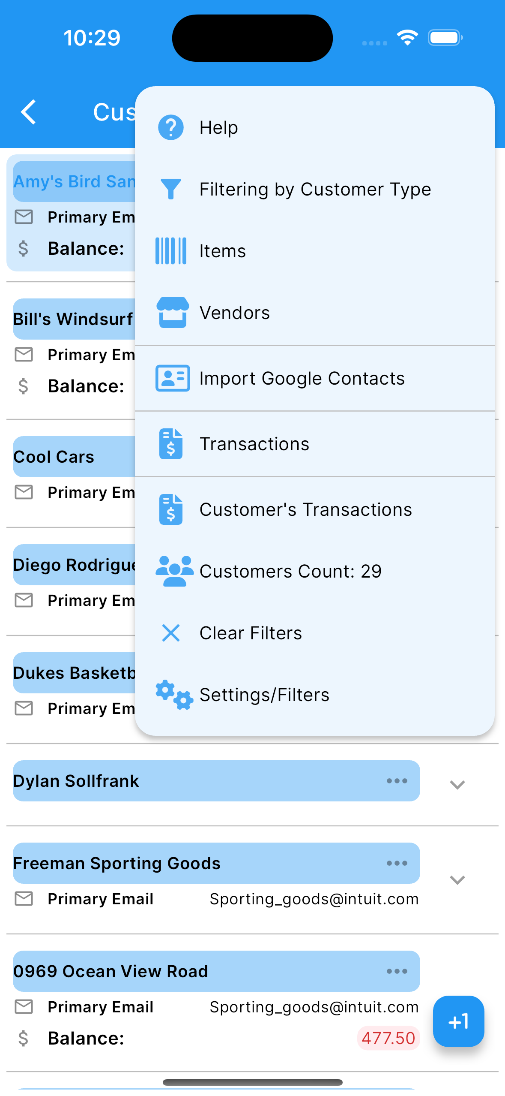Screen dimensions: 505x1096
Task: Tap the Clear Filters X icon
Action: (x=170, y=633)
